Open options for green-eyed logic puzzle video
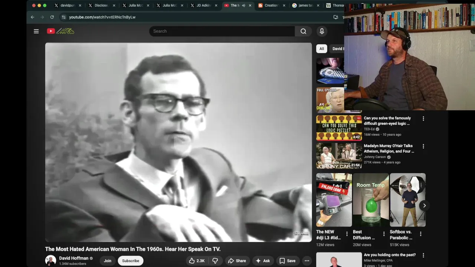Viewport: 475px width, 267px height. click(423, 119)
